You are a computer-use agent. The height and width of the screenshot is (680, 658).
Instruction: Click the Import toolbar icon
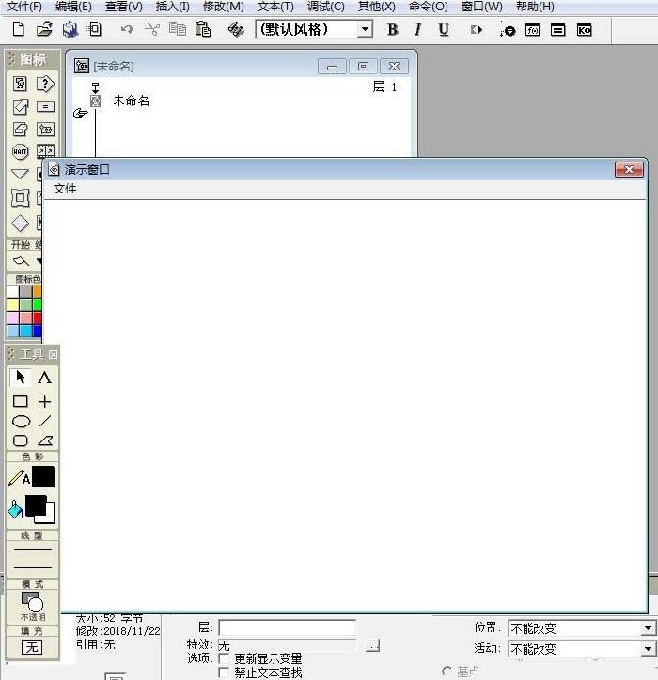(x=94, y=29)
